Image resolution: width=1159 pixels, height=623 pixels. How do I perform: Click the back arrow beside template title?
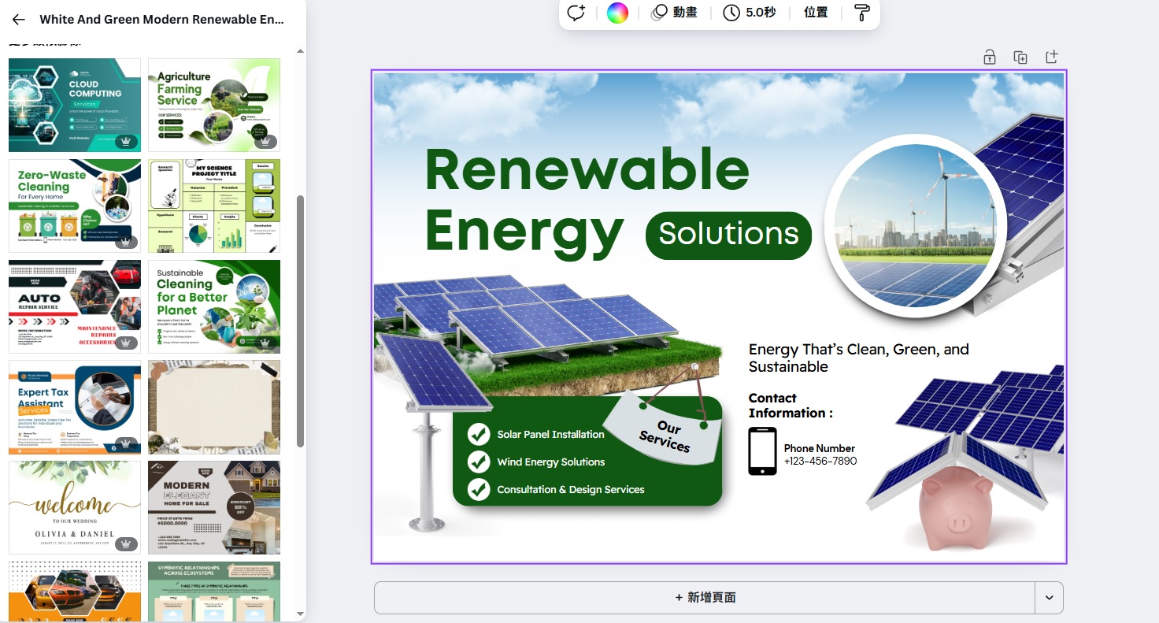click(x=19, y=20)
